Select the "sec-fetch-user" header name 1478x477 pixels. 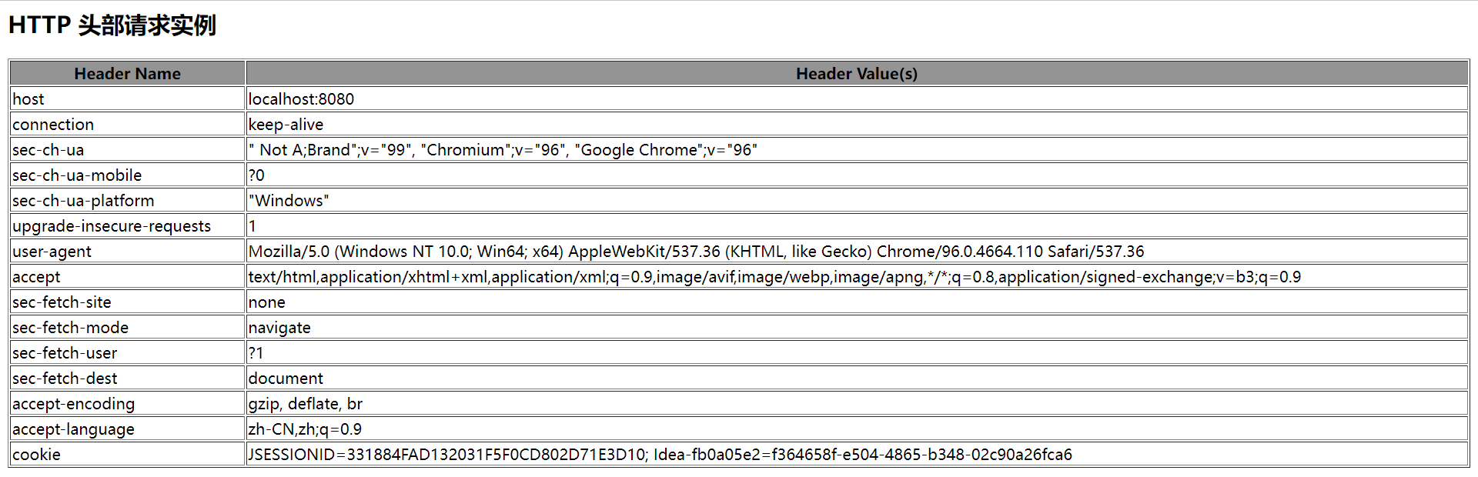click(65, 353)
